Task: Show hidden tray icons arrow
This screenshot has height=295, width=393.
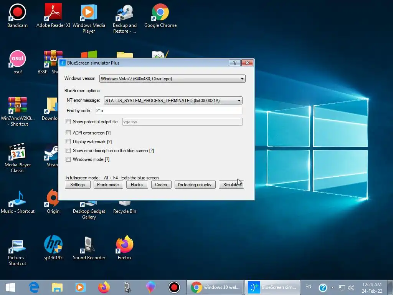Action: 333,288
